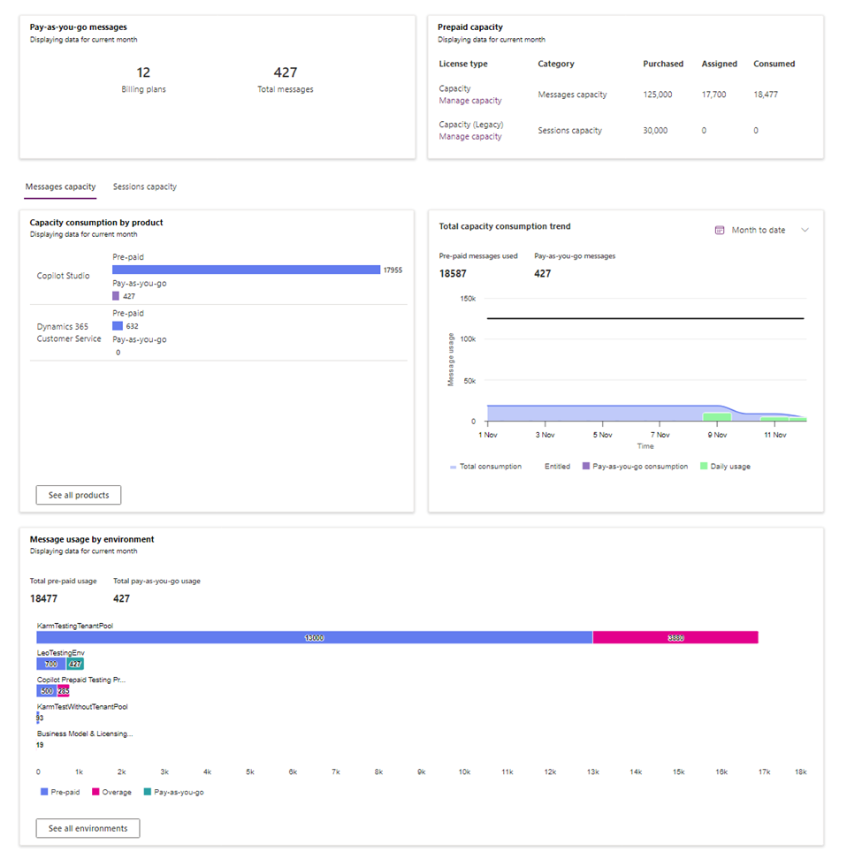Click the Assigned value 17,700
862x859 pixels.
click(713, 95)
